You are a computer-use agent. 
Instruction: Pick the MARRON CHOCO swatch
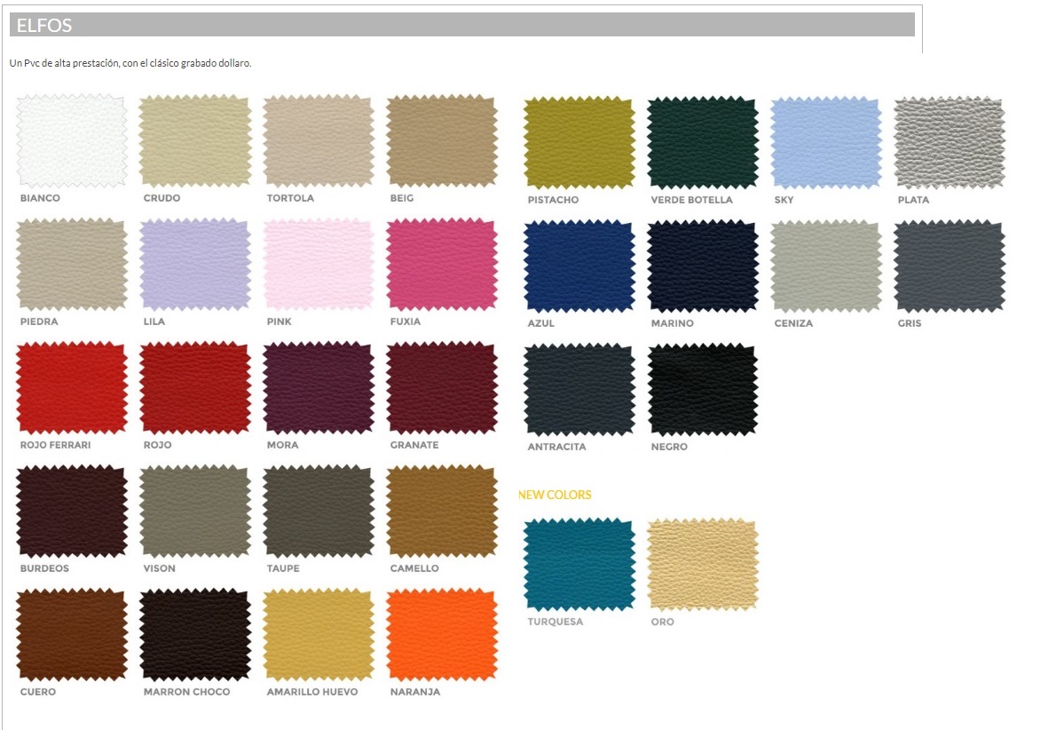coord(194,634)
